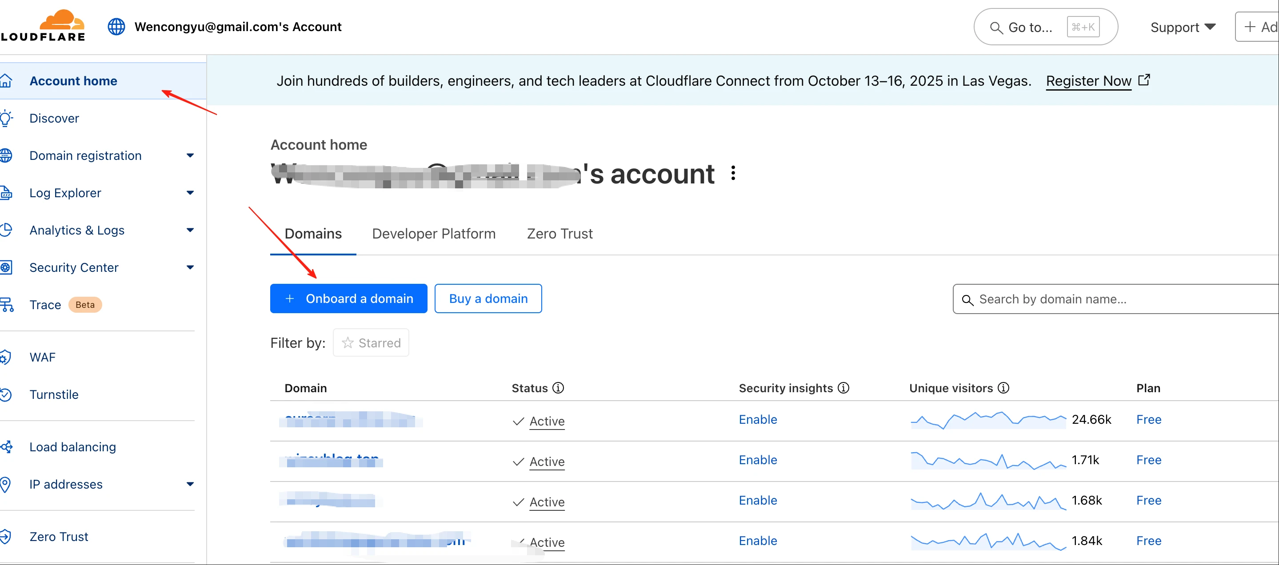Expand the Domain registration menu arrow
The image size is (1279, 565).
190,156
